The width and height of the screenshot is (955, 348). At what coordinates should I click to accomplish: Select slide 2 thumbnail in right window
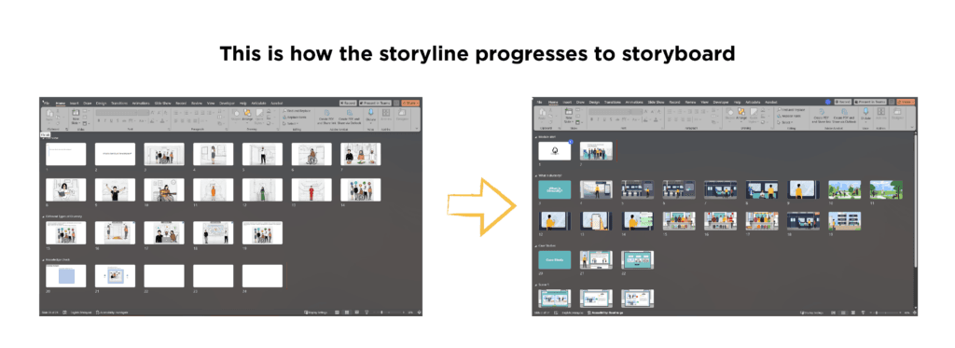[597, 152]
